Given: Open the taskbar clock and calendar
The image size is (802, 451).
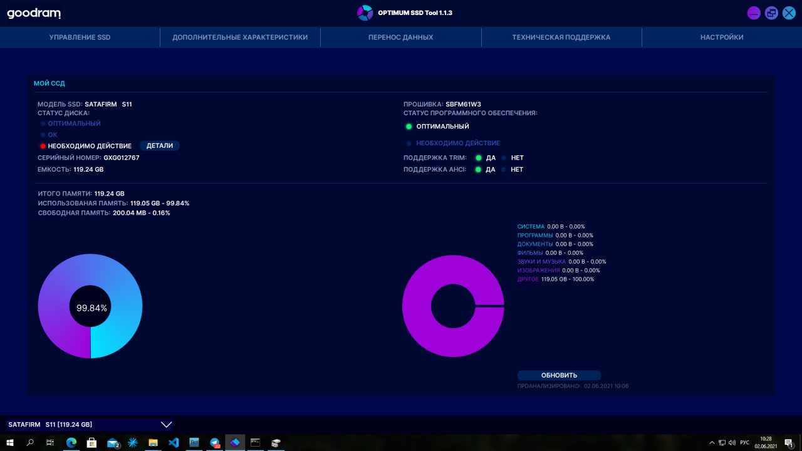Looking at the screenshot, I should 766,442.
